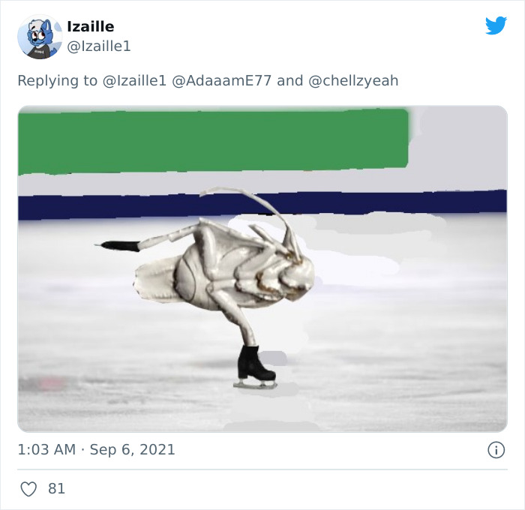This screenshot has height=510, width=525.
Task: Click the "Replying to" text
Action: click(58, 80)
